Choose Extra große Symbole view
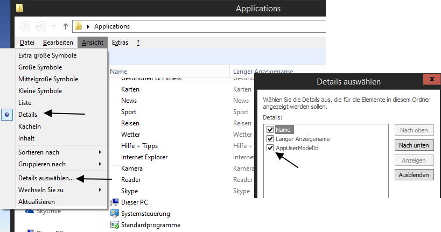This screenshot has width=441, height=232. coord(47,55)
